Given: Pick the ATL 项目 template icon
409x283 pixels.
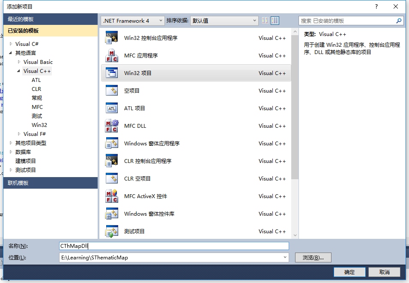Looking at the screenshot, I should (112, 108).
